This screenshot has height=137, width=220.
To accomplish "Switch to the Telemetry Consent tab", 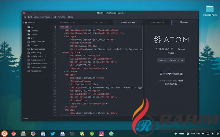I will [x=67, y=22].
